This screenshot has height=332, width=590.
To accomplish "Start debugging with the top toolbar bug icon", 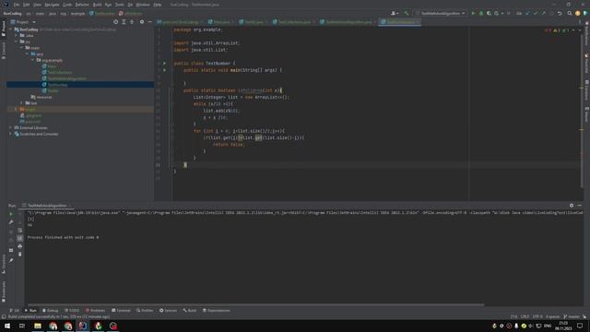I will point(481,13).
